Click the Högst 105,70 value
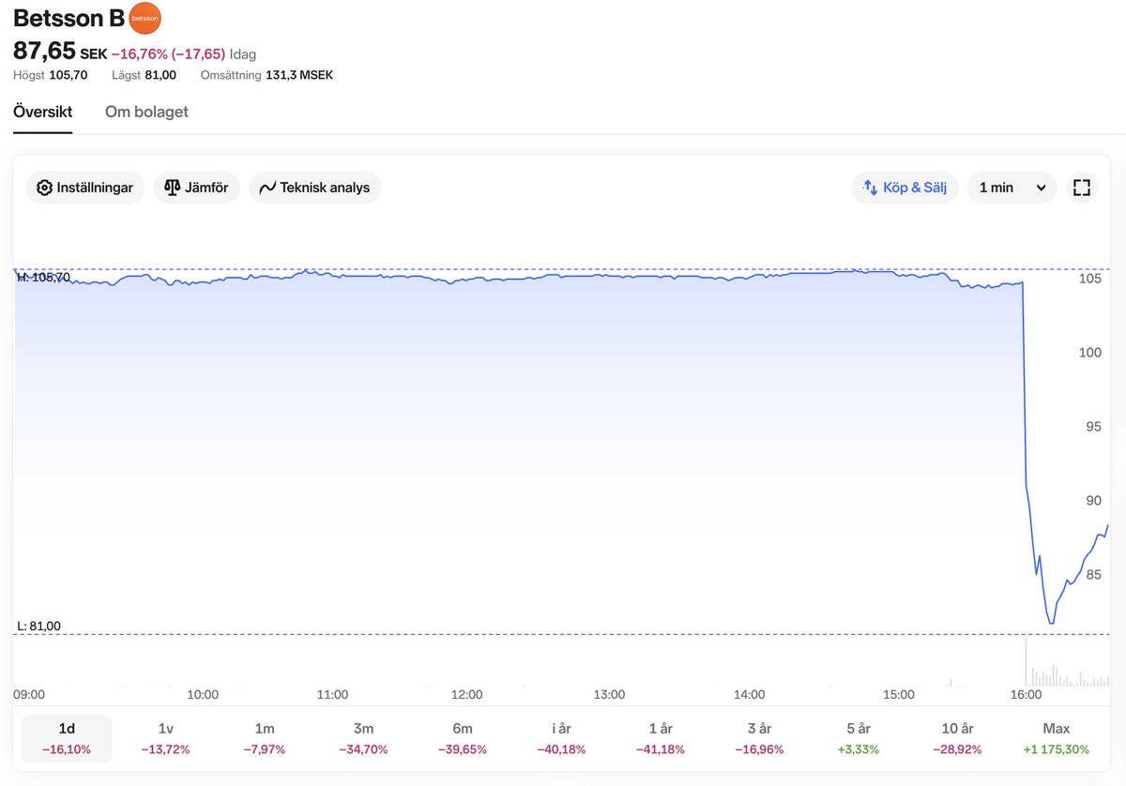The width and height of the screenshot is (1126, 786). click(51, 75)
